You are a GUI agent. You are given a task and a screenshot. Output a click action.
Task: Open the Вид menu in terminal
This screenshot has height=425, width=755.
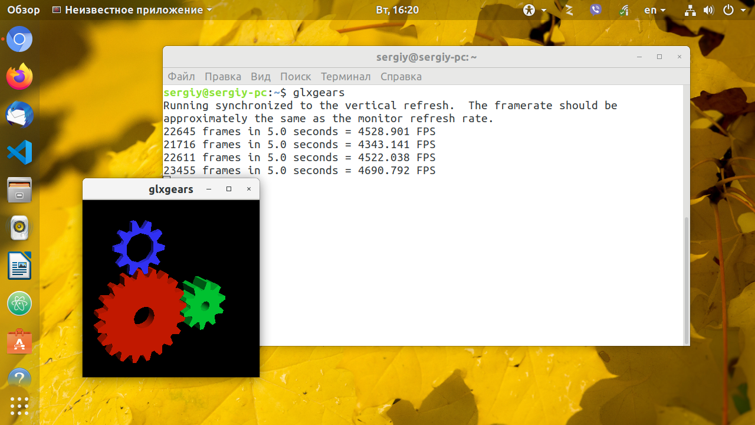coord(261,77)
